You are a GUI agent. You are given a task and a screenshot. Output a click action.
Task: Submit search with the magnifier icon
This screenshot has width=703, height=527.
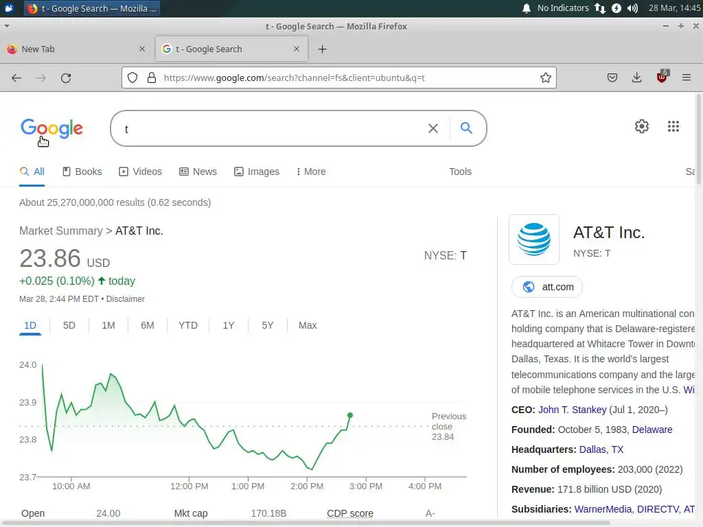(x=466, y=128)
